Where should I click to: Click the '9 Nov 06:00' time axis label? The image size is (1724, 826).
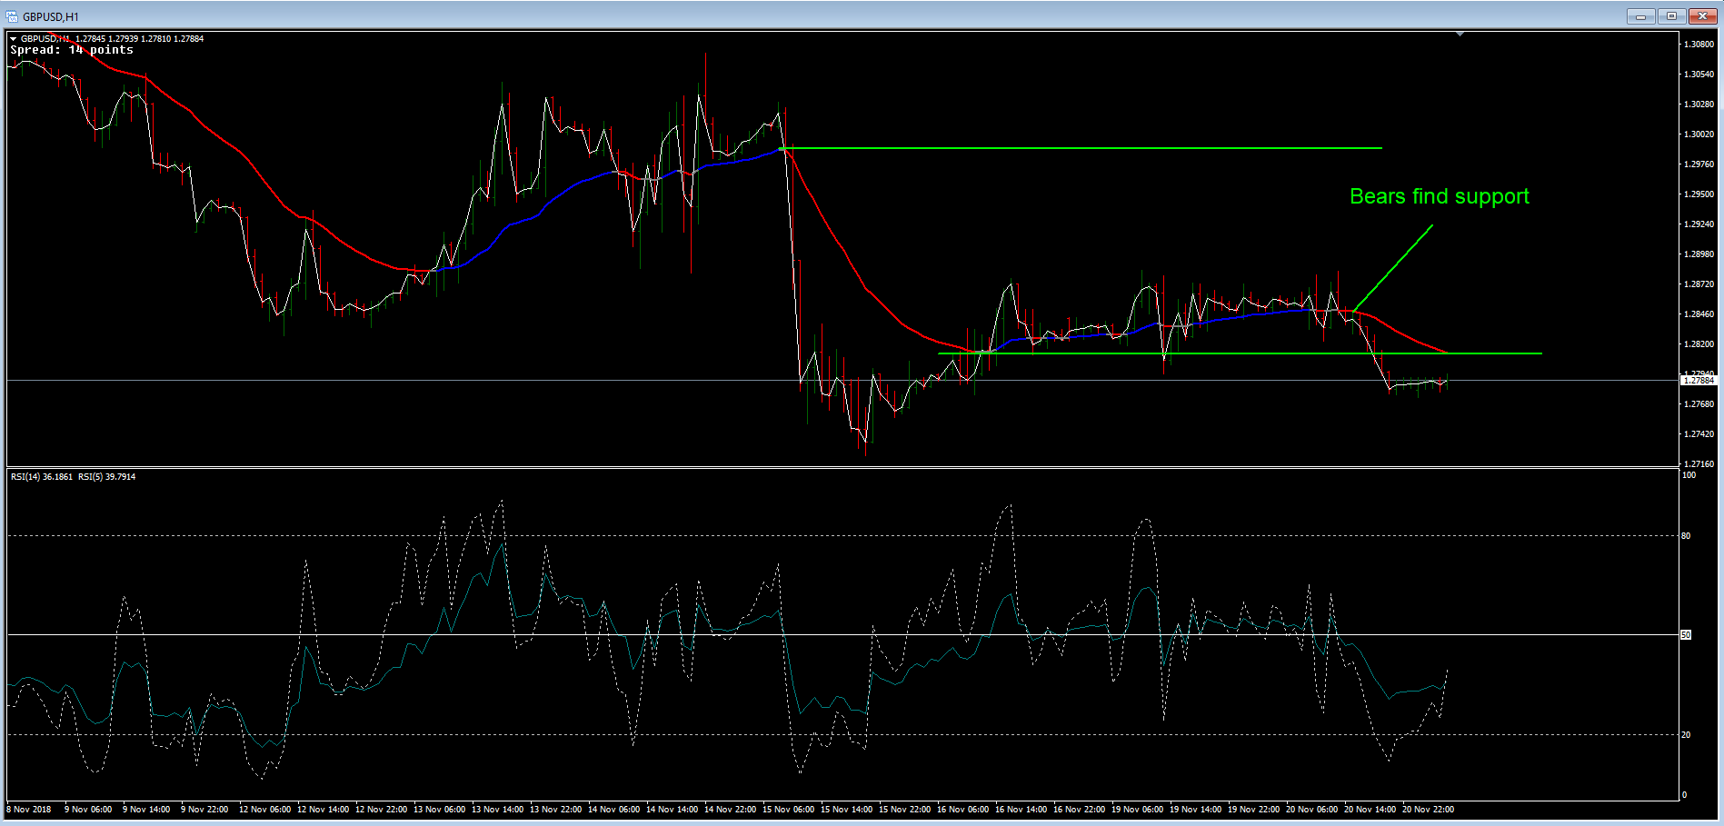pyautogui.click(x=88, y=809)
